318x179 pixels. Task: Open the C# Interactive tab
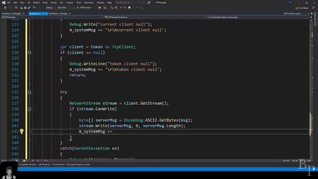tap(58, 165)
